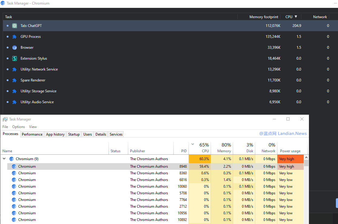Collapse the Chromium (9) process group
This screenshot has width=338, height=224.
[x=4, y=159]
